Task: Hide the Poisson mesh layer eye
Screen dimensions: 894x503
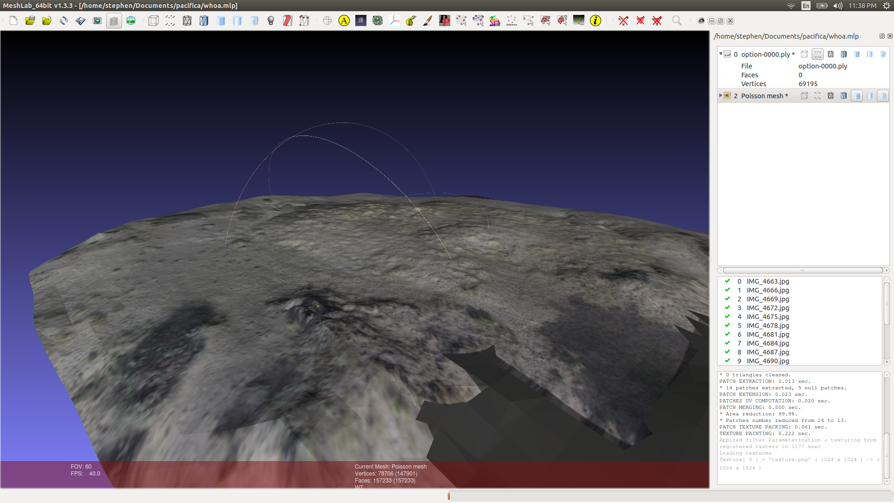Action: [x=727, y=96]
